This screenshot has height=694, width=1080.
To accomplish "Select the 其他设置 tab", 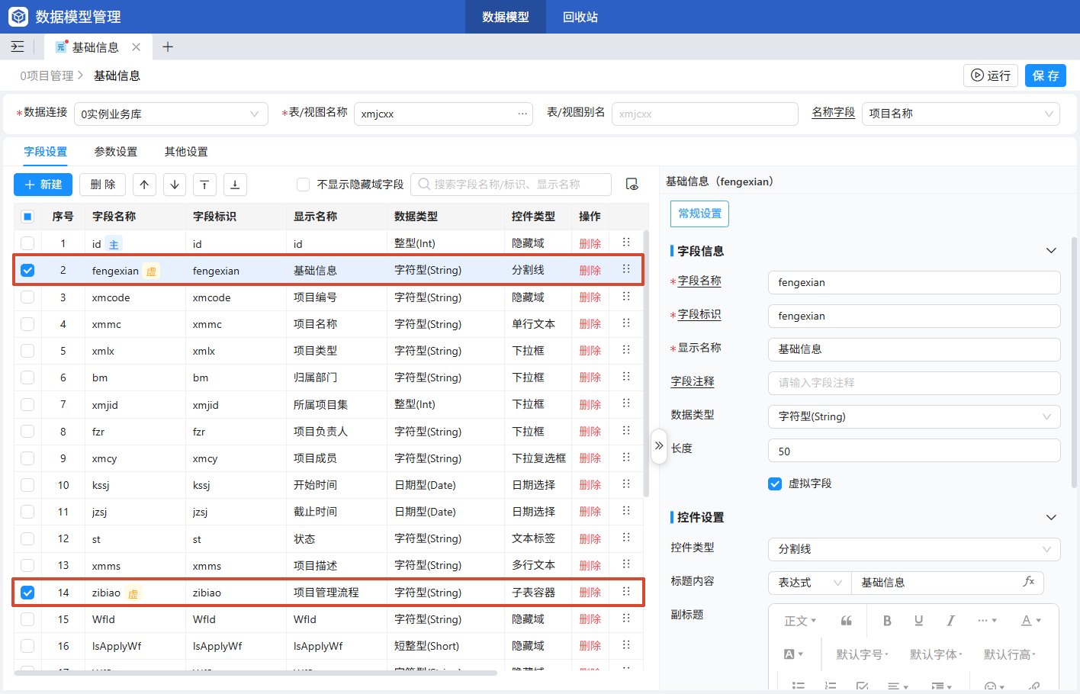I will pyautogui.click(x=186, y=152).
